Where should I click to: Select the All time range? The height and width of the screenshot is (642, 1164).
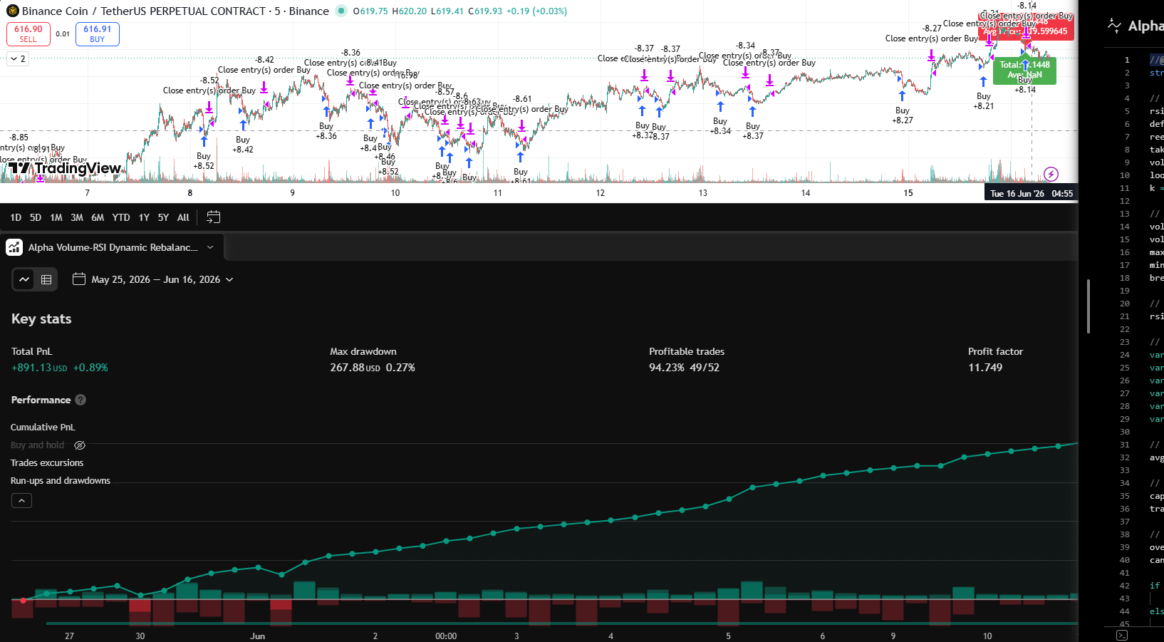[183, 217]
